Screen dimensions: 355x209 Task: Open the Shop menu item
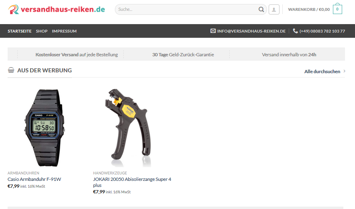coord(42,31)
